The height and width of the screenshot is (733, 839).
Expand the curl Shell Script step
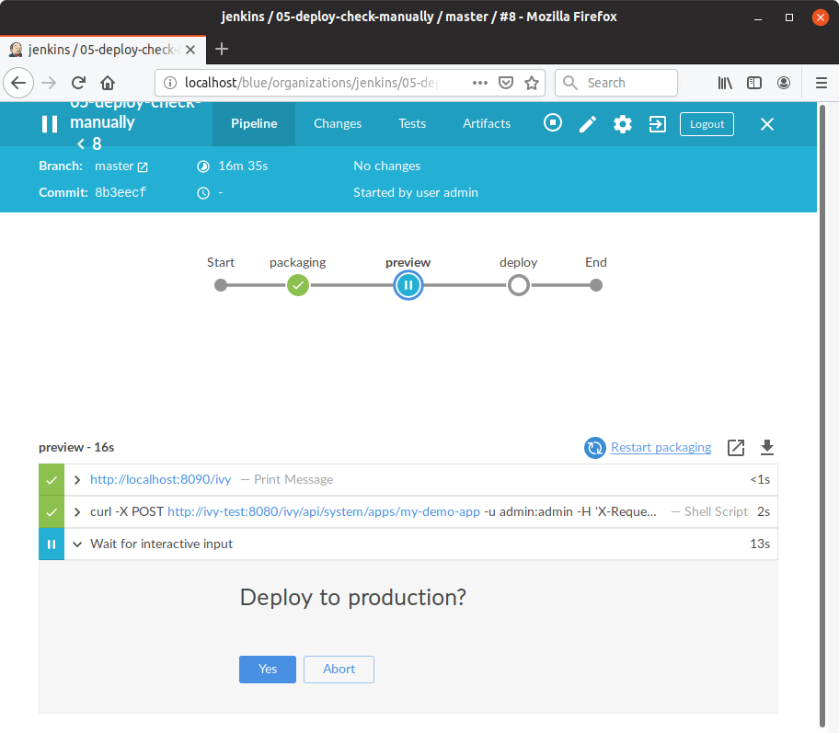[77, 512]
